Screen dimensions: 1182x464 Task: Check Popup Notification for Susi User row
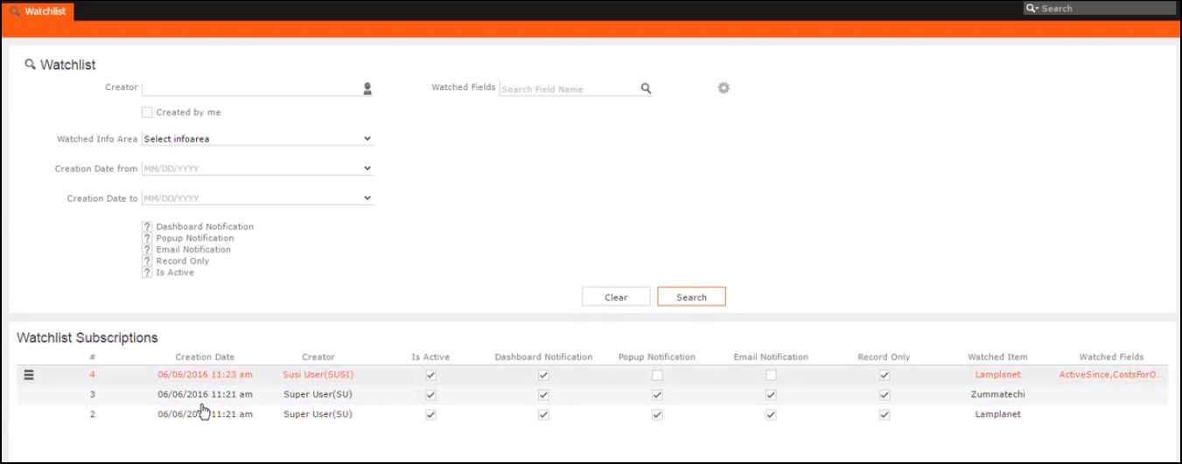pos(657,375)
